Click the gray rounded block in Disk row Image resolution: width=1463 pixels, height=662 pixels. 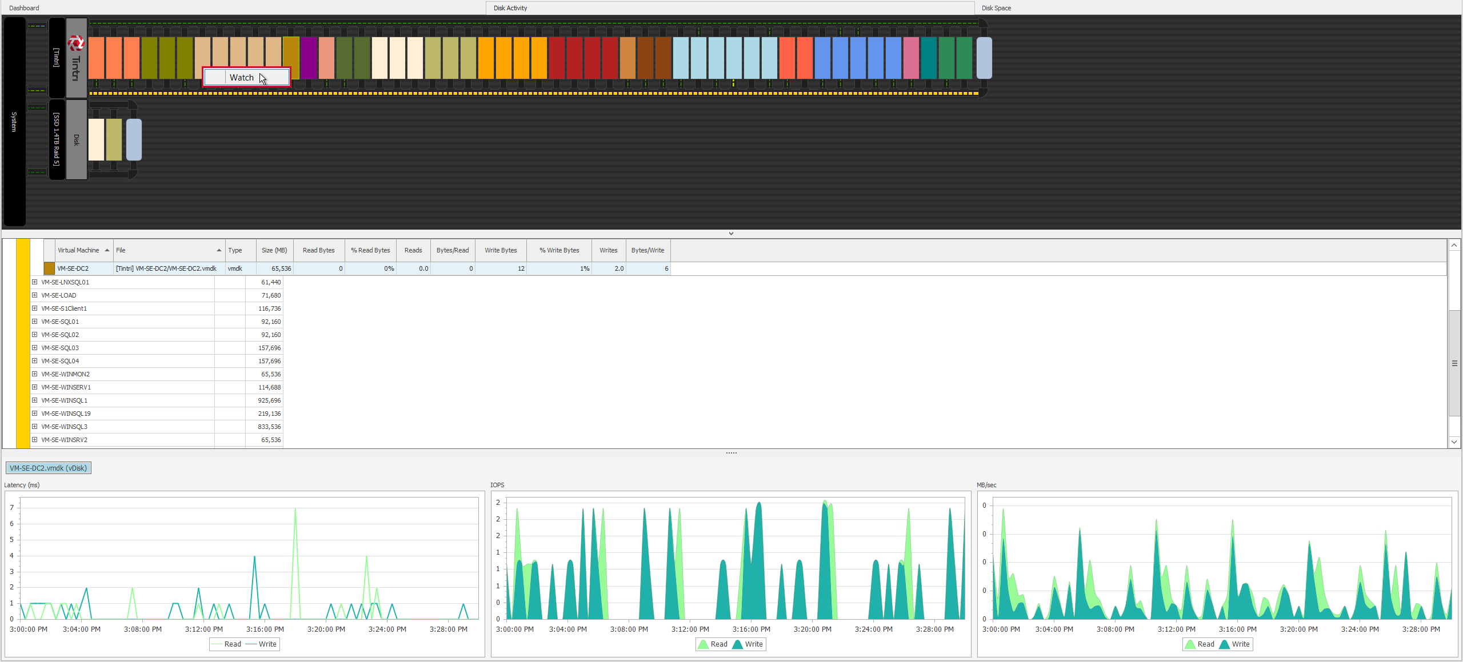coord(134,139)
